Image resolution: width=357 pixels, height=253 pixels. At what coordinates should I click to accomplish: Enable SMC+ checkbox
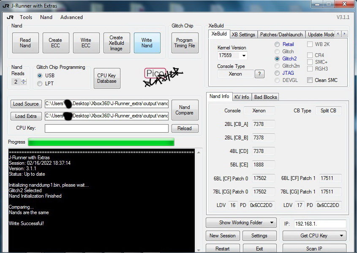tap(310, 62)
